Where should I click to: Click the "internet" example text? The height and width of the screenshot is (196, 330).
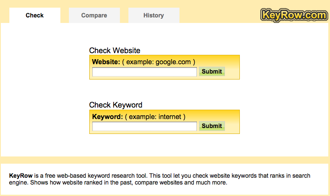(x=170, y=116)
